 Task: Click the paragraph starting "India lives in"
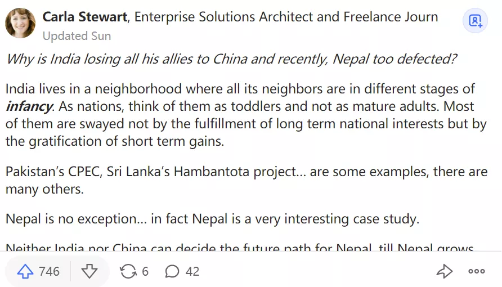(x=246, y=115)
